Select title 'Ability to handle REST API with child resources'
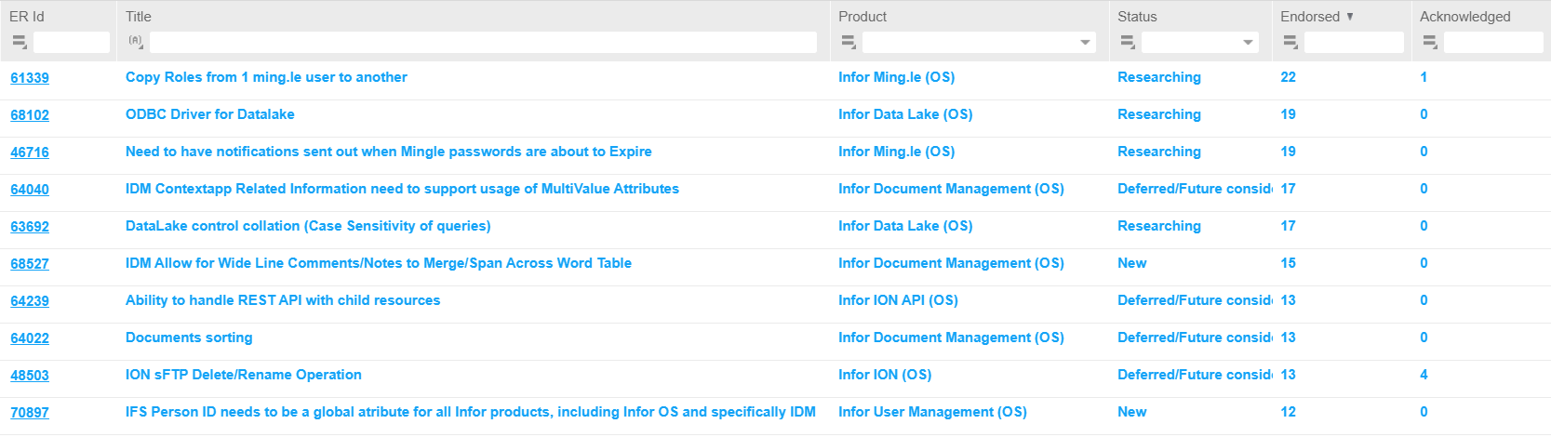The width and height of the screenshot is (1551, 437). click(x=283, y=300)
